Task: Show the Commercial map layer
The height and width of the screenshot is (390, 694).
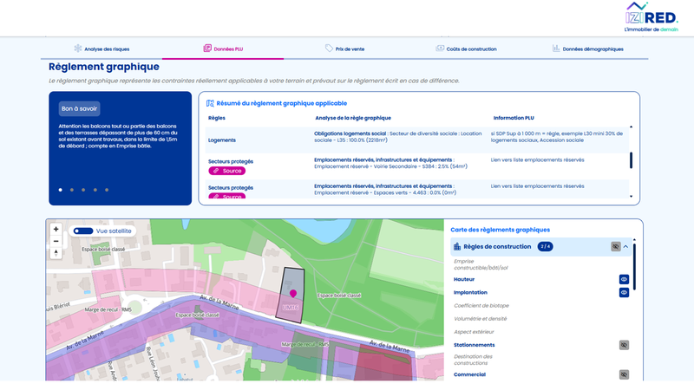Action: (623, 374)
